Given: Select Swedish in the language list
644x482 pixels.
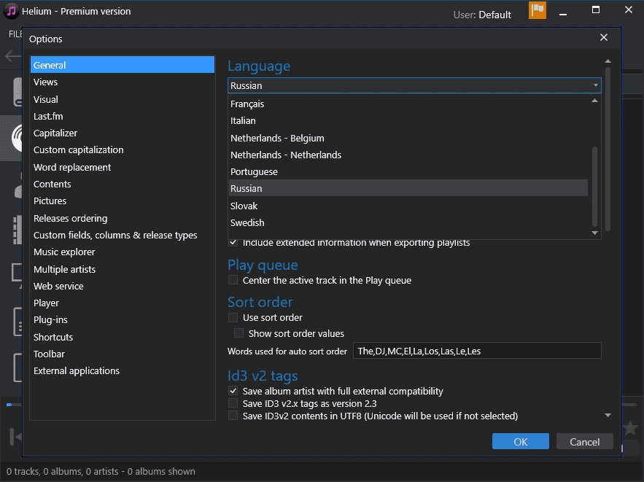Looking at the screenshot, I should [408, 222].
